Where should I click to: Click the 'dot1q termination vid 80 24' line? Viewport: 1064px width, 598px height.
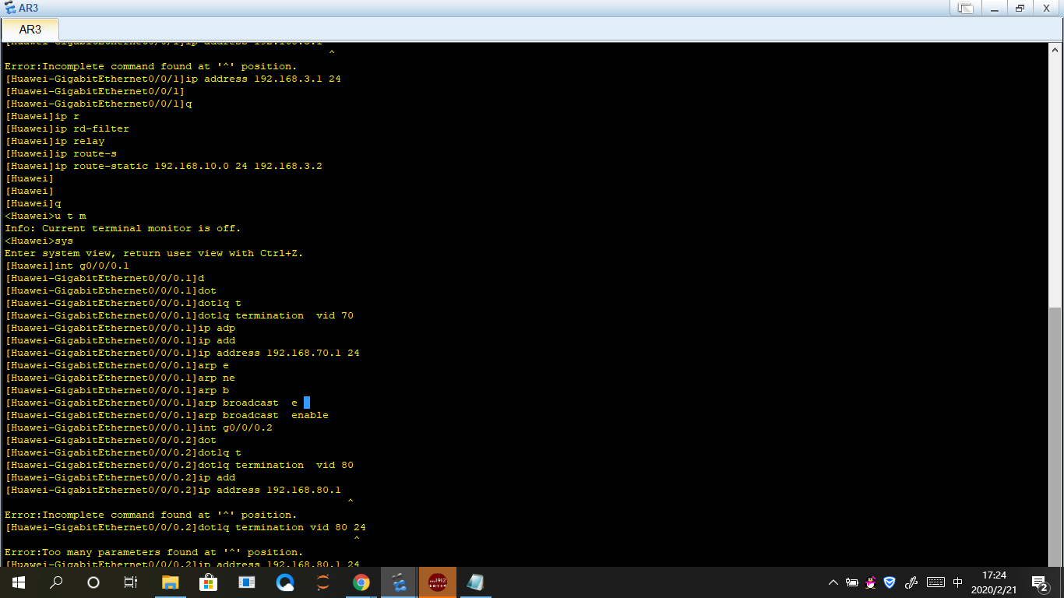185,527
